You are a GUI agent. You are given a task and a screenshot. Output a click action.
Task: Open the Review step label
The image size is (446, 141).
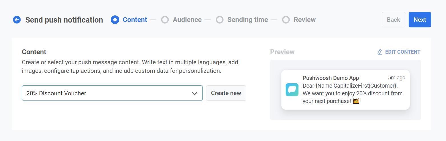click(x=304, y=20)
